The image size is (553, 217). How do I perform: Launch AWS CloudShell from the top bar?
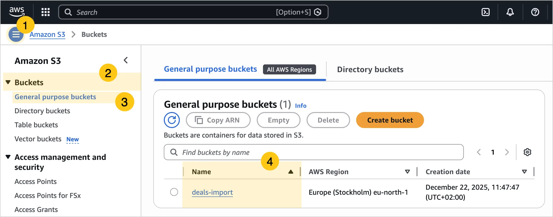[x=486, y=12]
